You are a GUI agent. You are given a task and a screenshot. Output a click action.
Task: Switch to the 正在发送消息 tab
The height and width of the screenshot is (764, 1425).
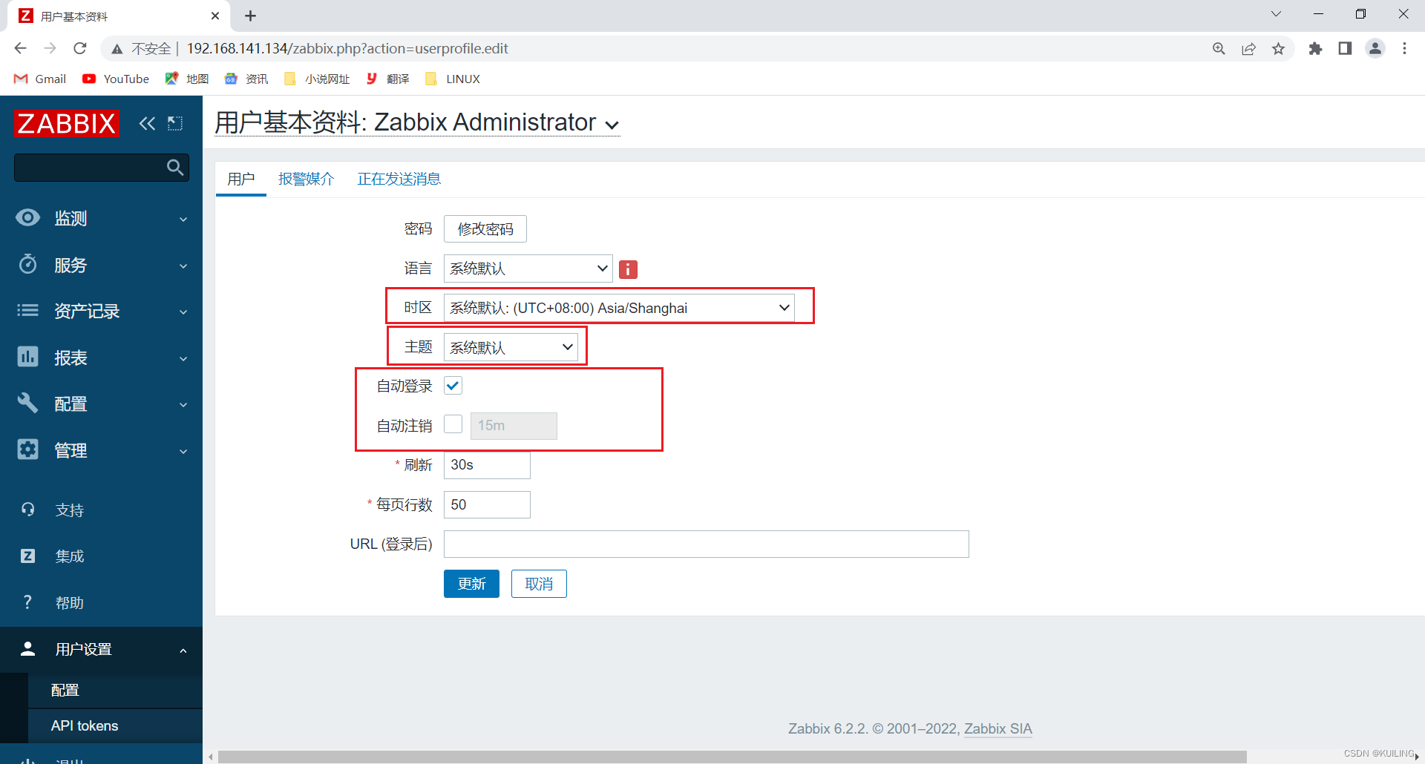[399, 179]
